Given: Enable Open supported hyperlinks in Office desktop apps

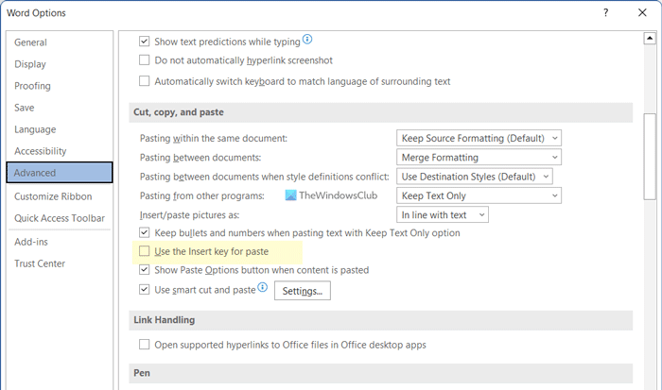Looking at the screenshot, I should (145, 345).
